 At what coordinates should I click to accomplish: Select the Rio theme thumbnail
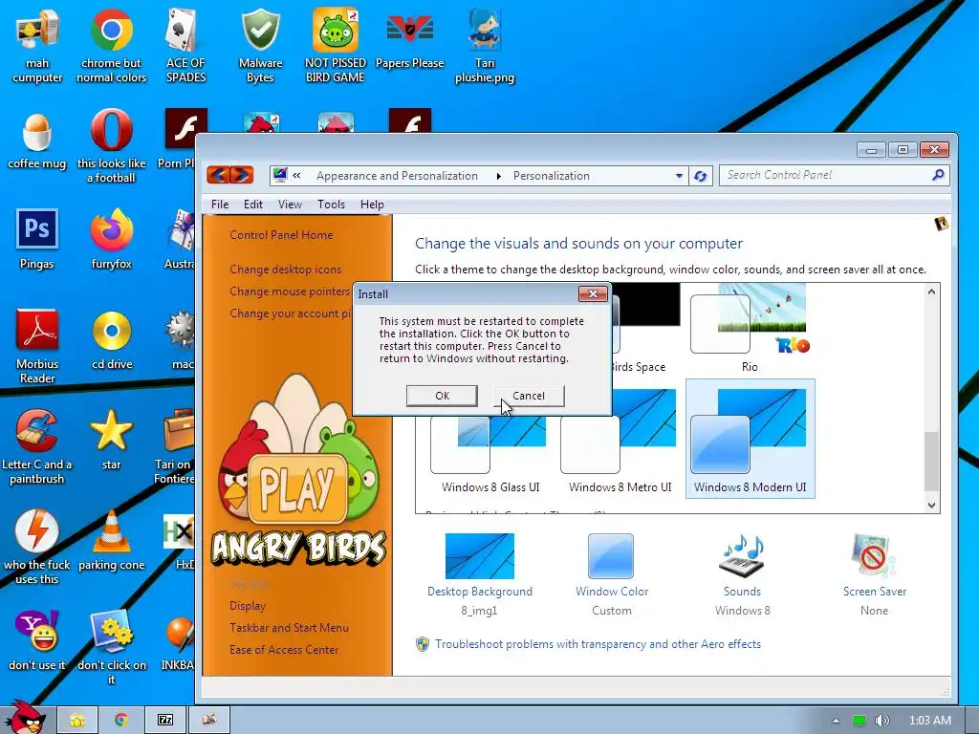[750, 329]
